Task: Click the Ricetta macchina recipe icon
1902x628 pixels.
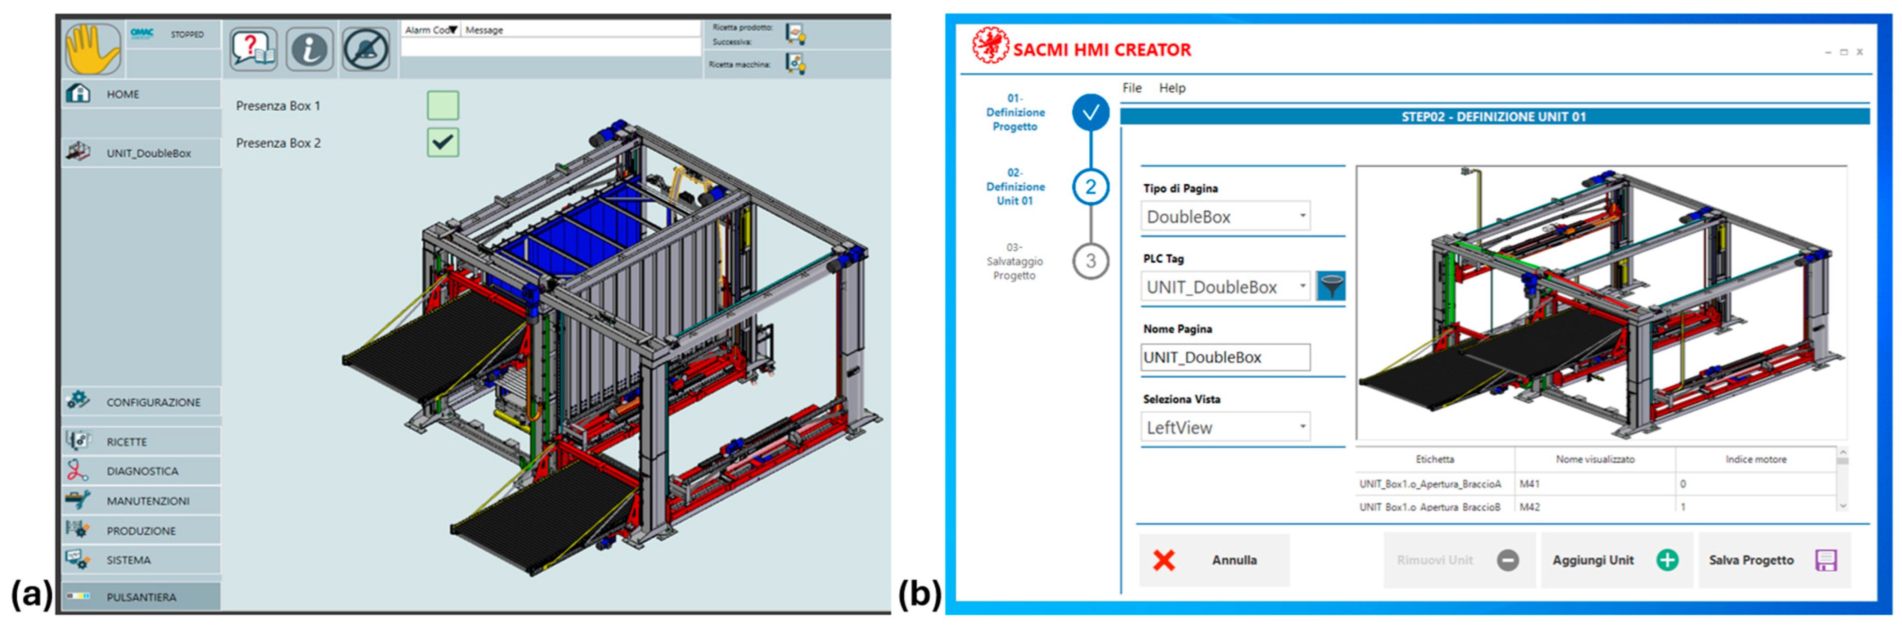Action: point(795,64)
